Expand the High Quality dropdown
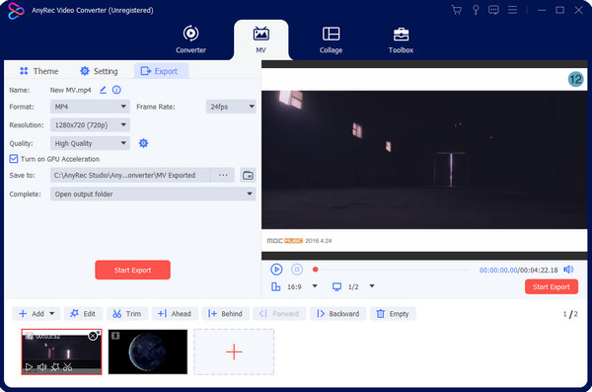This screenshot has width=592, height=392. (90, 143)
